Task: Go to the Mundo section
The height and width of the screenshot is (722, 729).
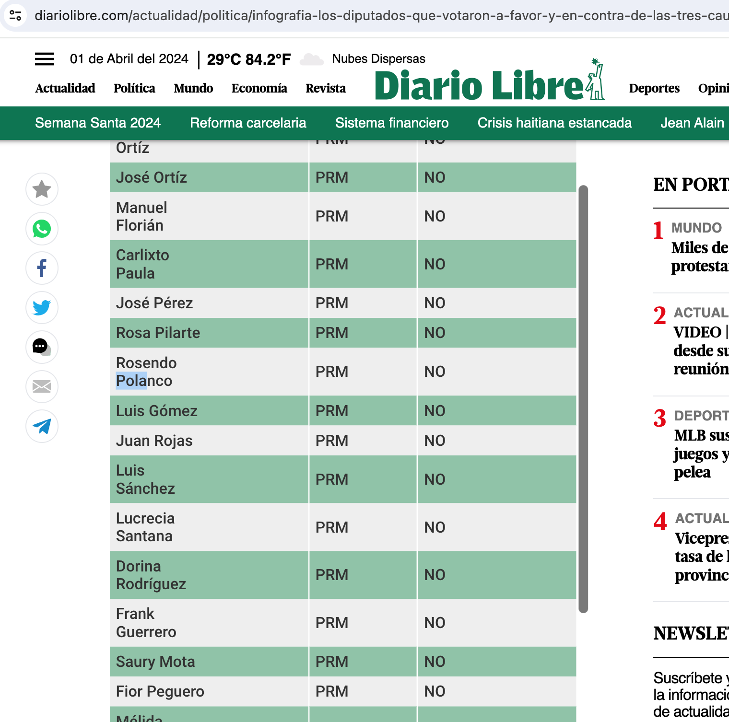Action: (193, 88)
